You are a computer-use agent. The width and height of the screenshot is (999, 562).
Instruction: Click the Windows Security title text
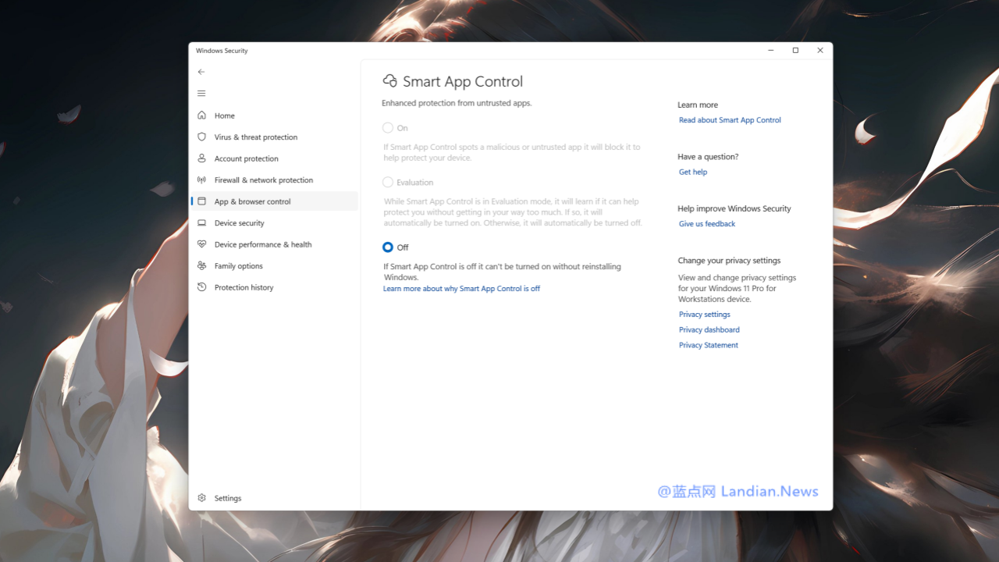[222, 51]
